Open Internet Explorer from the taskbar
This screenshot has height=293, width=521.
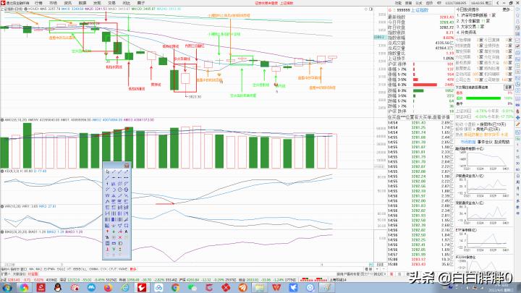125,287
